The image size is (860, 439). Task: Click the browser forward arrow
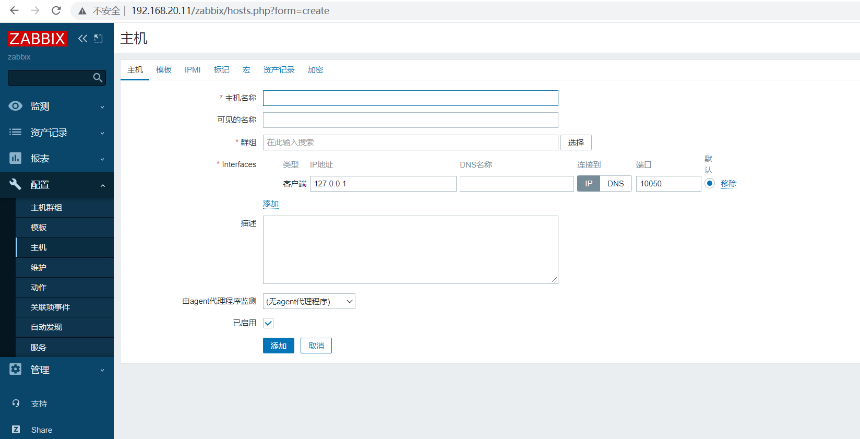coord(35,10)
